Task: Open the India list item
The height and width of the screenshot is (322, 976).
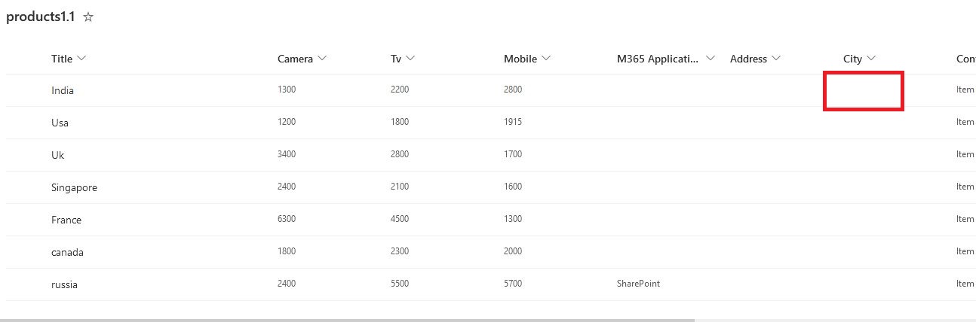Action: point(63,90)
